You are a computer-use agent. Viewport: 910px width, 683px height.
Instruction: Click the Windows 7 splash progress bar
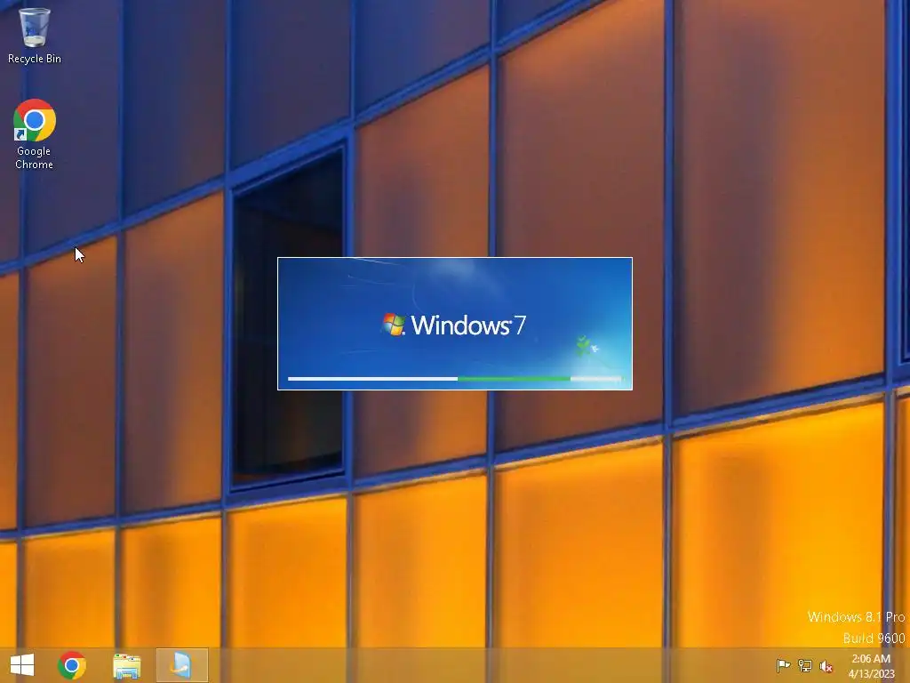(x=456, y=379)
